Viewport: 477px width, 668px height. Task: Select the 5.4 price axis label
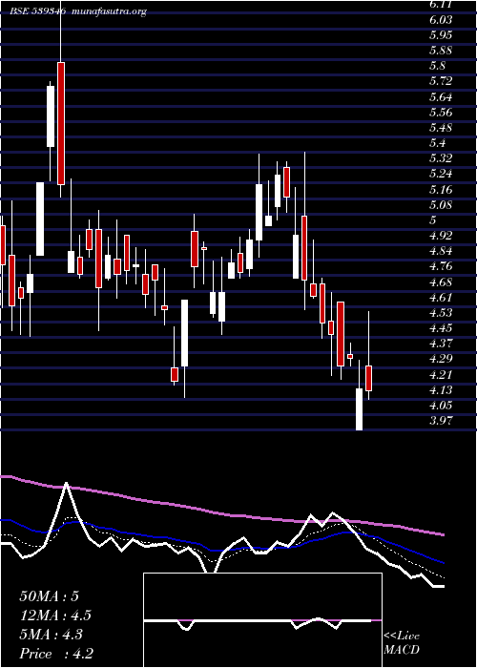[x=437, y=143]
